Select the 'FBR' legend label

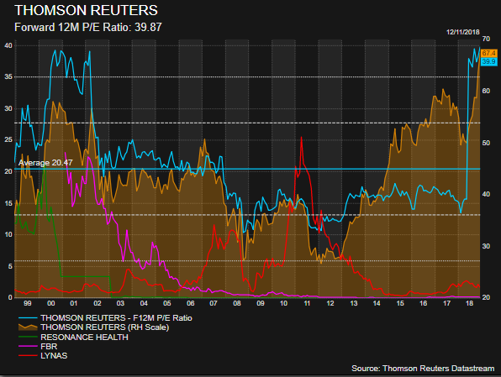tap(49, 347)
